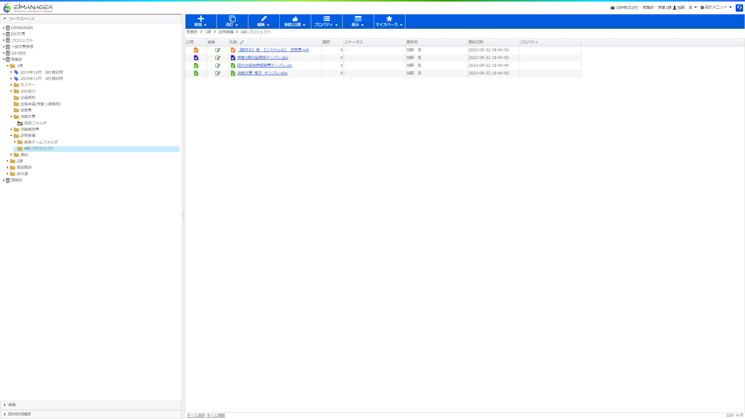This screenshot has width=745, height=419.
Task: Click the Word public icon in 公開 column
Action: (x=196, y=58)
